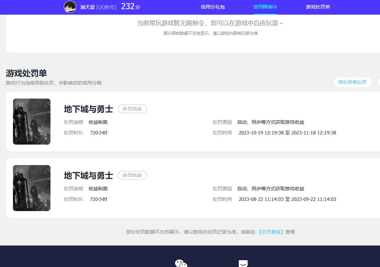Click the first 处罚结束 status badge
The height and width of the screenshot is (267, 380).
[x=132, y=109]
